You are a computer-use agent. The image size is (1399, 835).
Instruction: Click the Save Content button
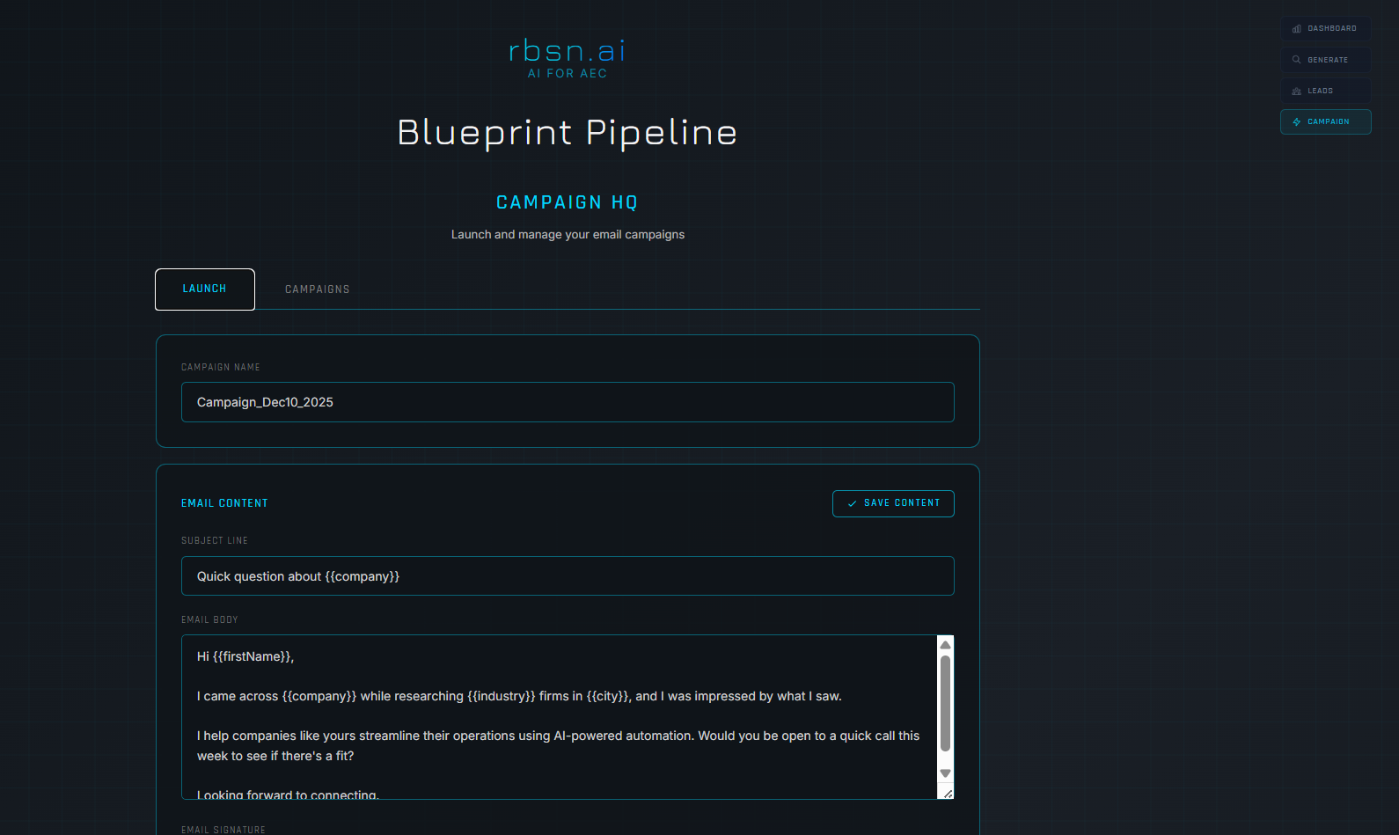[x=893, y=503]
